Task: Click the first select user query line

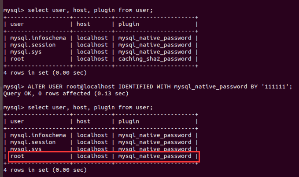Action: pyautogui.click(x=78, y=10)
